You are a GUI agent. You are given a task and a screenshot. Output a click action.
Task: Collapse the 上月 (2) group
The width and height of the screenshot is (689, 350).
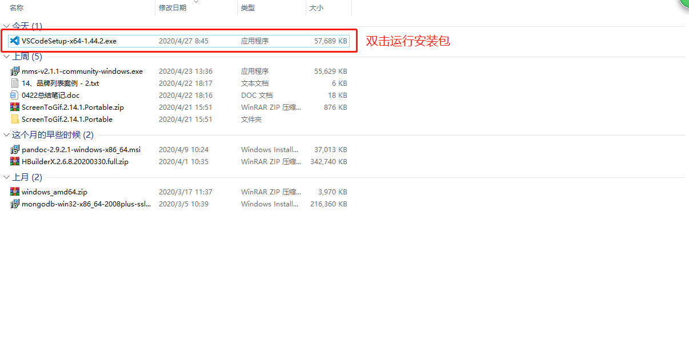6,177
